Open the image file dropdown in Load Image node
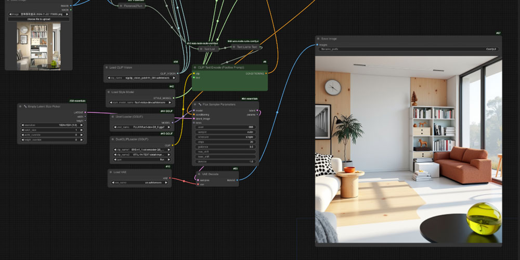Screen dimensions: 520x260 [x=39, y=14]
